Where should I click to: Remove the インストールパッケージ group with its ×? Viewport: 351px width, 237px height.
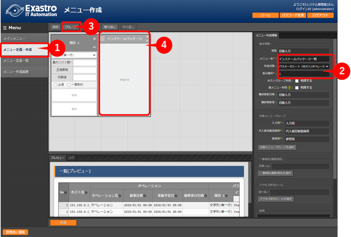pos(147,37)
